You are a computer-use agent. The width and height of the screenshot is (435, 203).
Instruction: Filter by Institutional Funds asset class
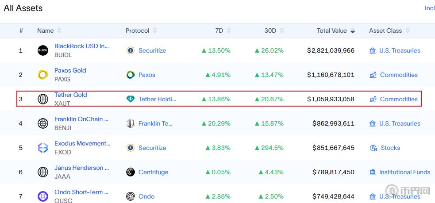click(404, 172)
